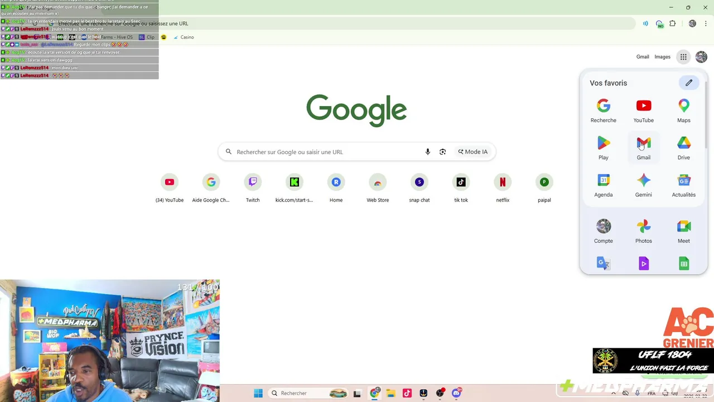Launch Gemini from the apps panel

(x=643, y=186)
